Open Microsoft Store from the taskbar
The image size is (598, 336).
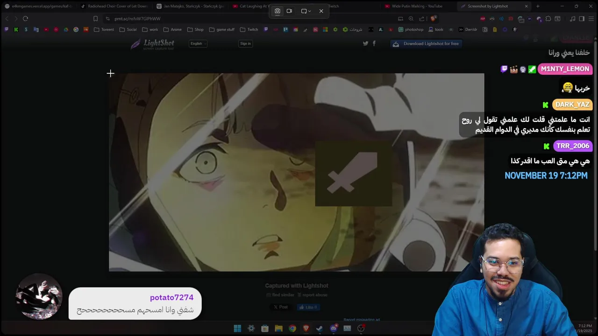pyautogui.click(x=265, y=329)
